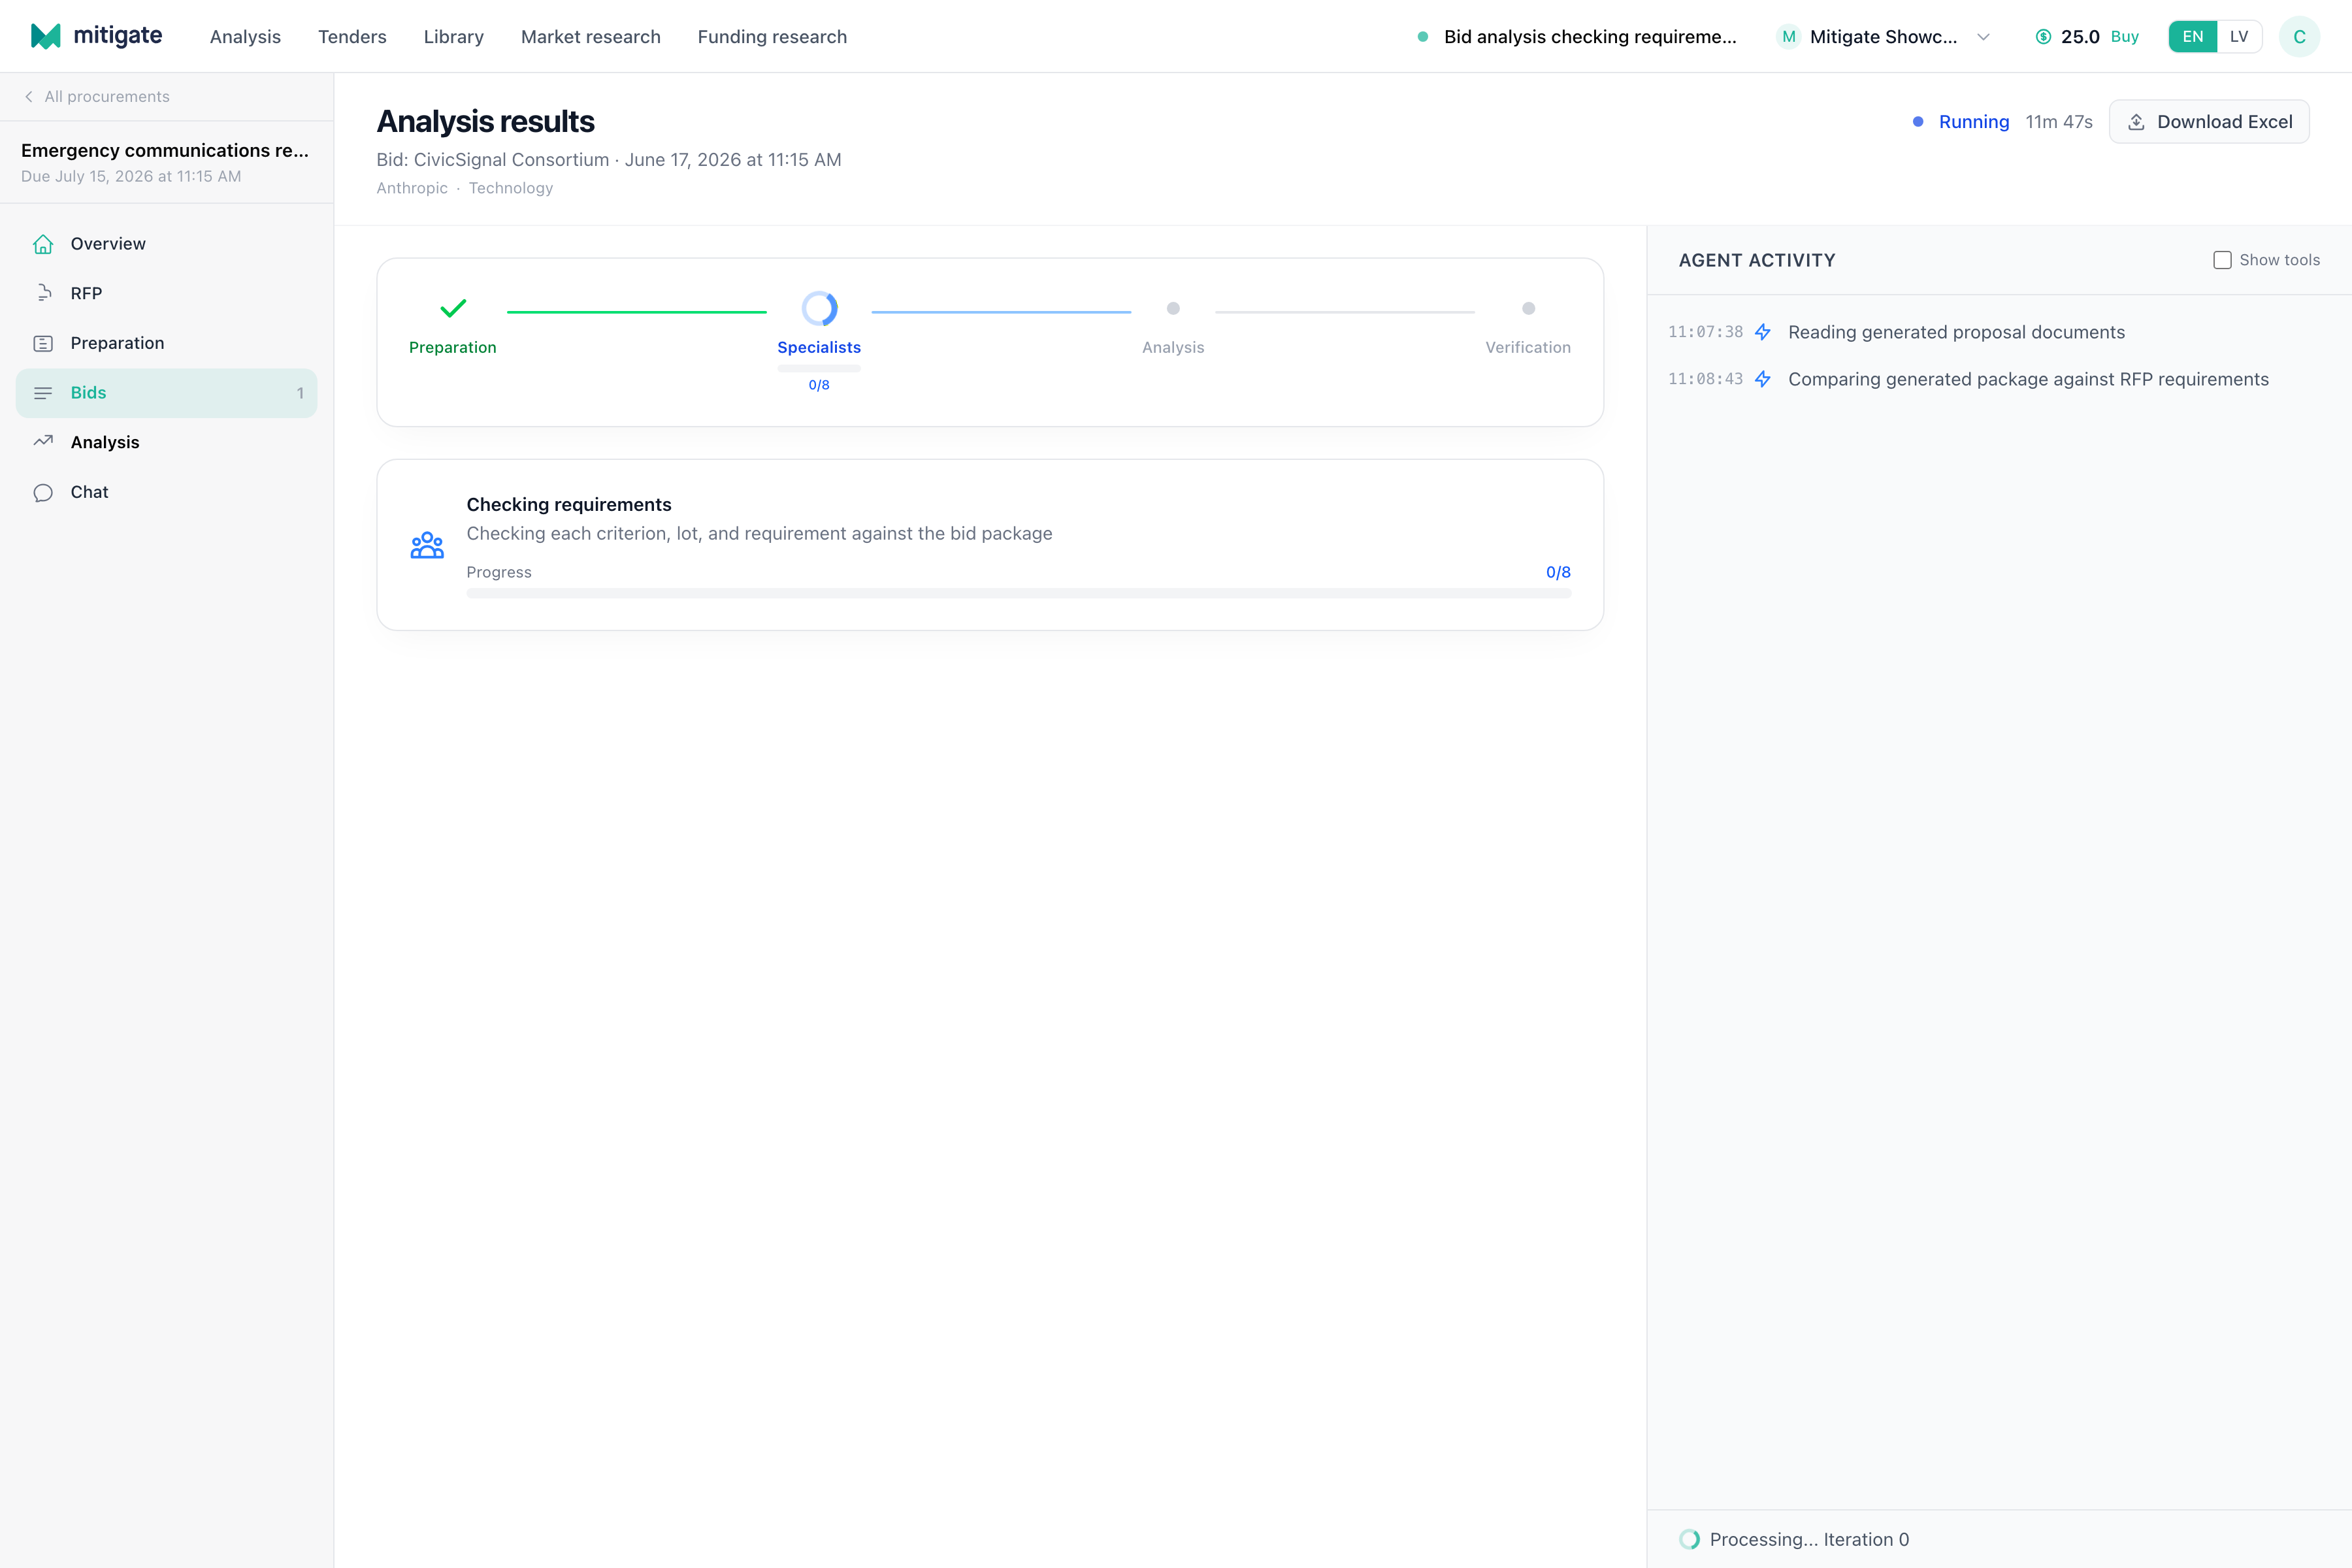Click the 11:07:38 timestamp
2352x1568 pixels.
click(1705, 332)
